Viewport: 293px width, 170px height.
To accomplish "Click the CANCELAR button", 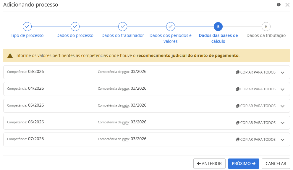I will point(276,163).
